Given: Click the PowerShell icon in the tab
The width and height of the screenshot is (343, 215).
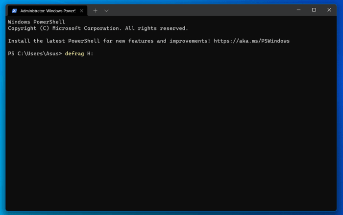Looking at the screenshot, I should [14, 11].
